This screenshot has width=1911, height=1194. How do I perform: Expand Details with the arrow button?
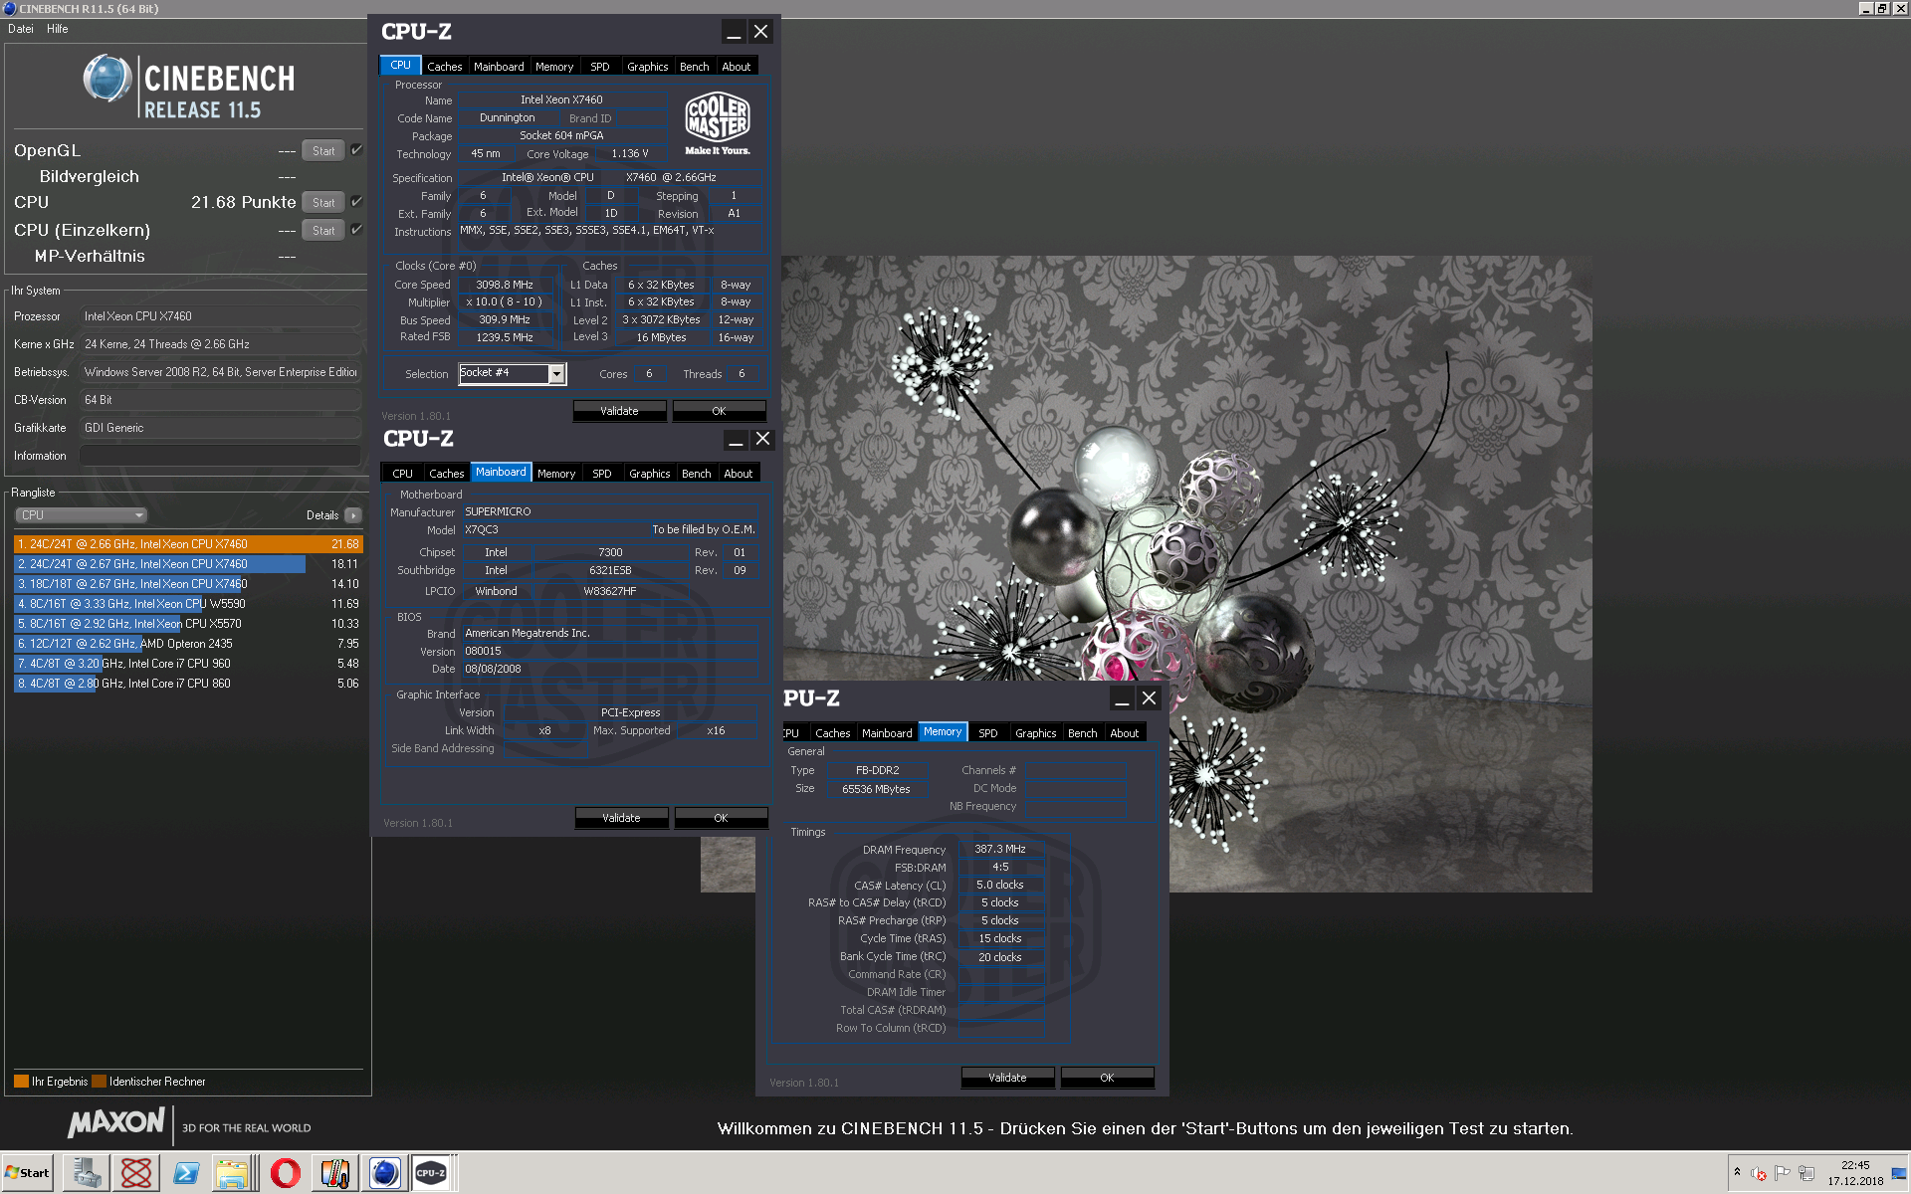coord(353,515)
